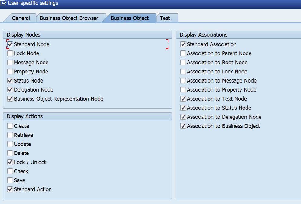Click the User-specific settings title bar icon
This screenshot has width=301, height=204.
click(x=3, y=3)
